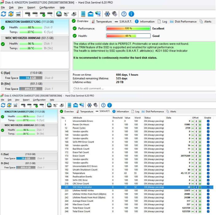Toggle Enable checkbox for Average Erase Count row
The image size is (216, 215).
(208, 201)
